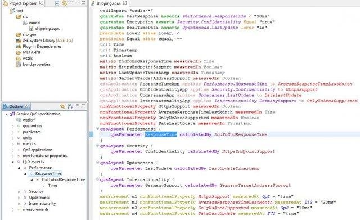Maximize the Project Explorer view panel
Viewport: 360px width, 220px height.
84,2
